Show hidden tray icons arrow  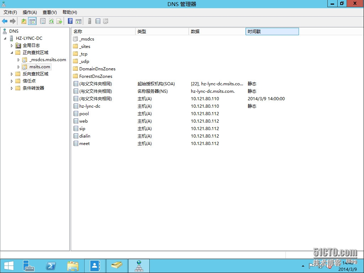pos(303,266)
